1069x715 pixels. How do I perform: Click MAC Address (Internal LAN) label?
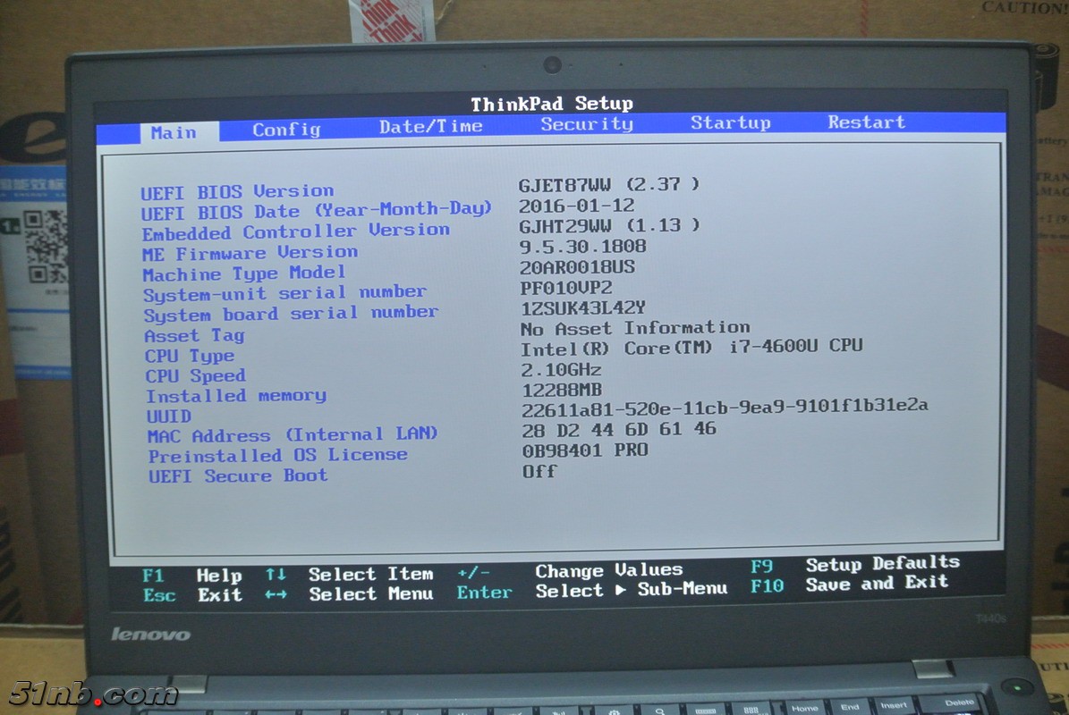tap(293, 434)
